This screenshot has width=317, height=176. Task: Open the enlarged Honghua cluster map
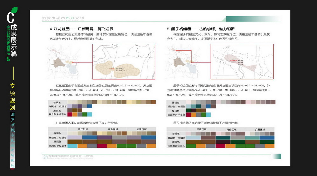(124, 61)
